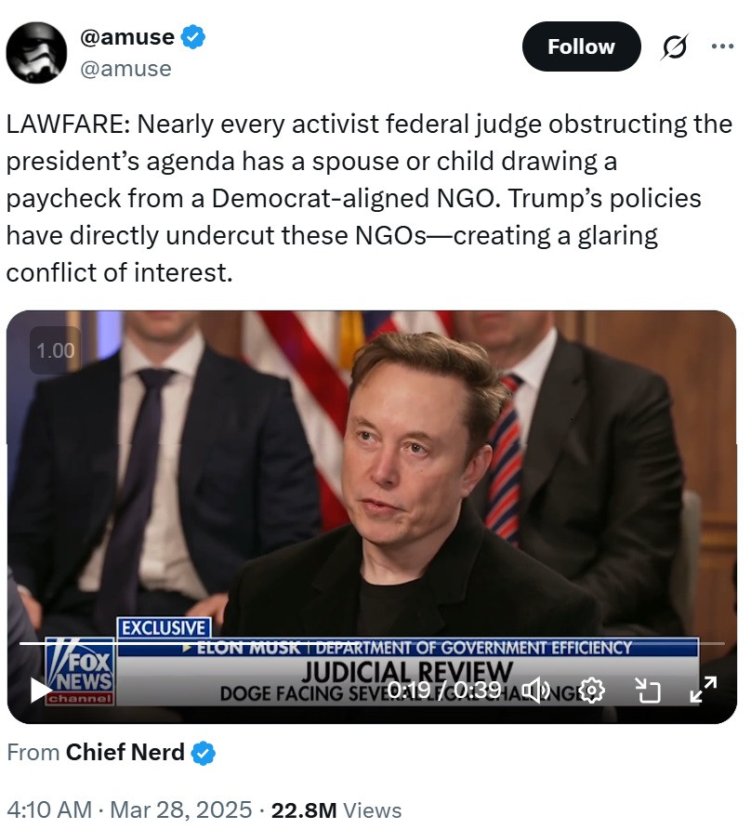Open the three-dot more options menu

(722, 46)
